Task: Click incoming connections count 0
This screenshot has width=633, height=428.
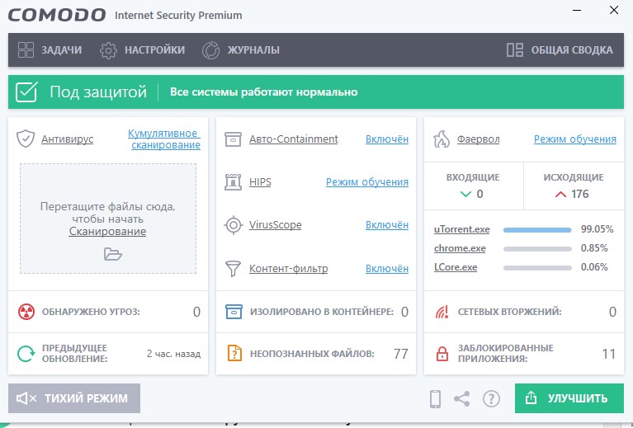Action: point(479,194)
